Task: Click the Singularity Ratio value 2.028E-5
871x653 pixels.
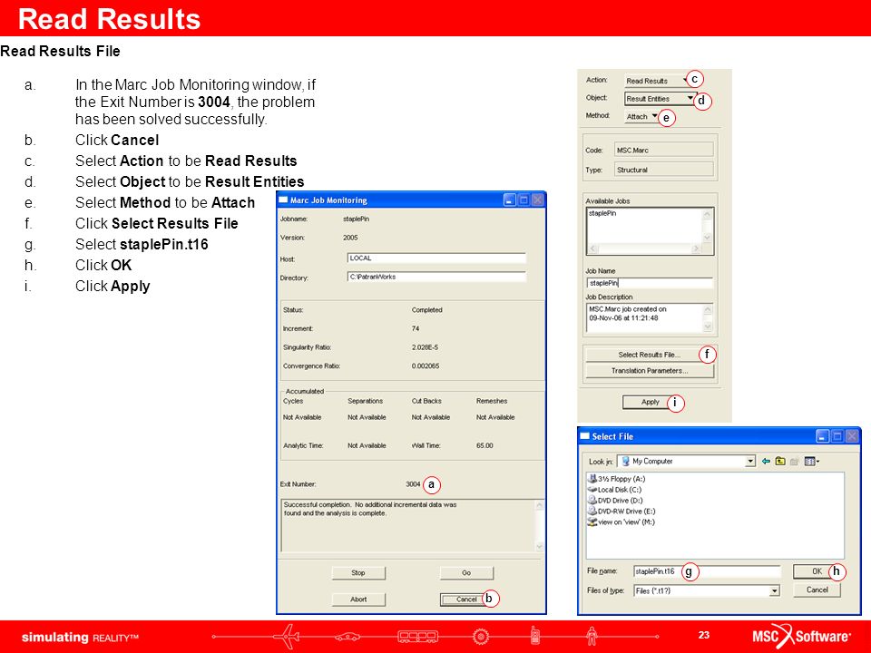Action: click(425, 347)
